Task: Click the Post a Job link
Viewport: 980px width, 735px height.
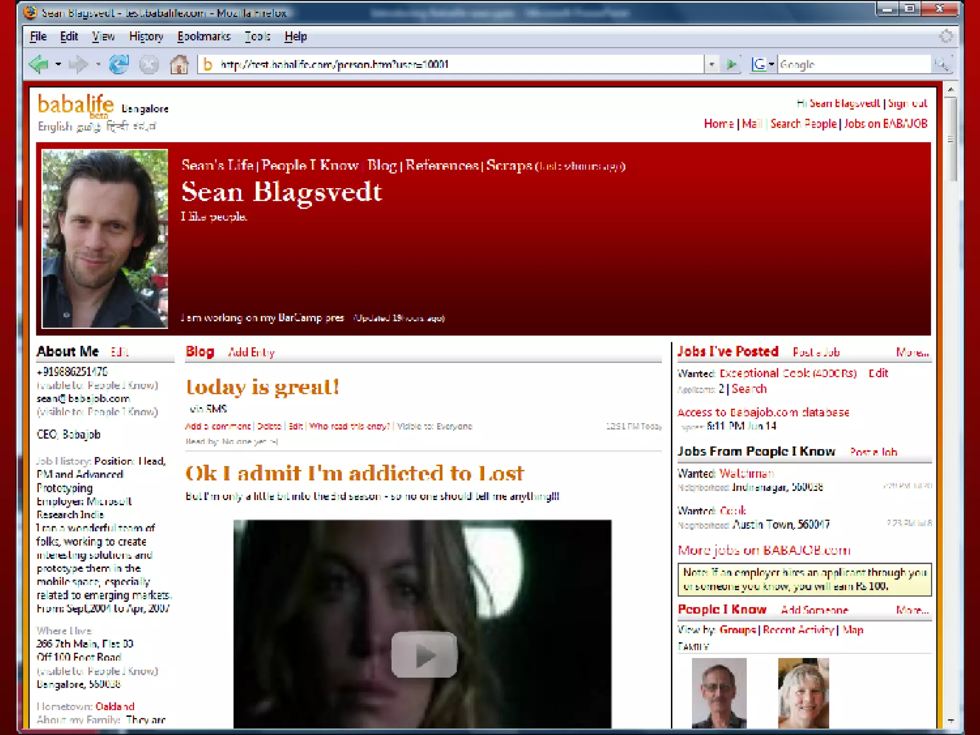Action: [x=816, y=353]
